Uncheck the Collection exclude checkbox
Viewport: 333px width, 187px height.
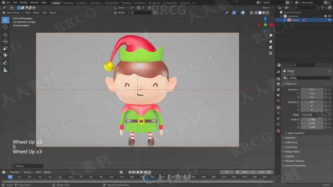point(326,16)
